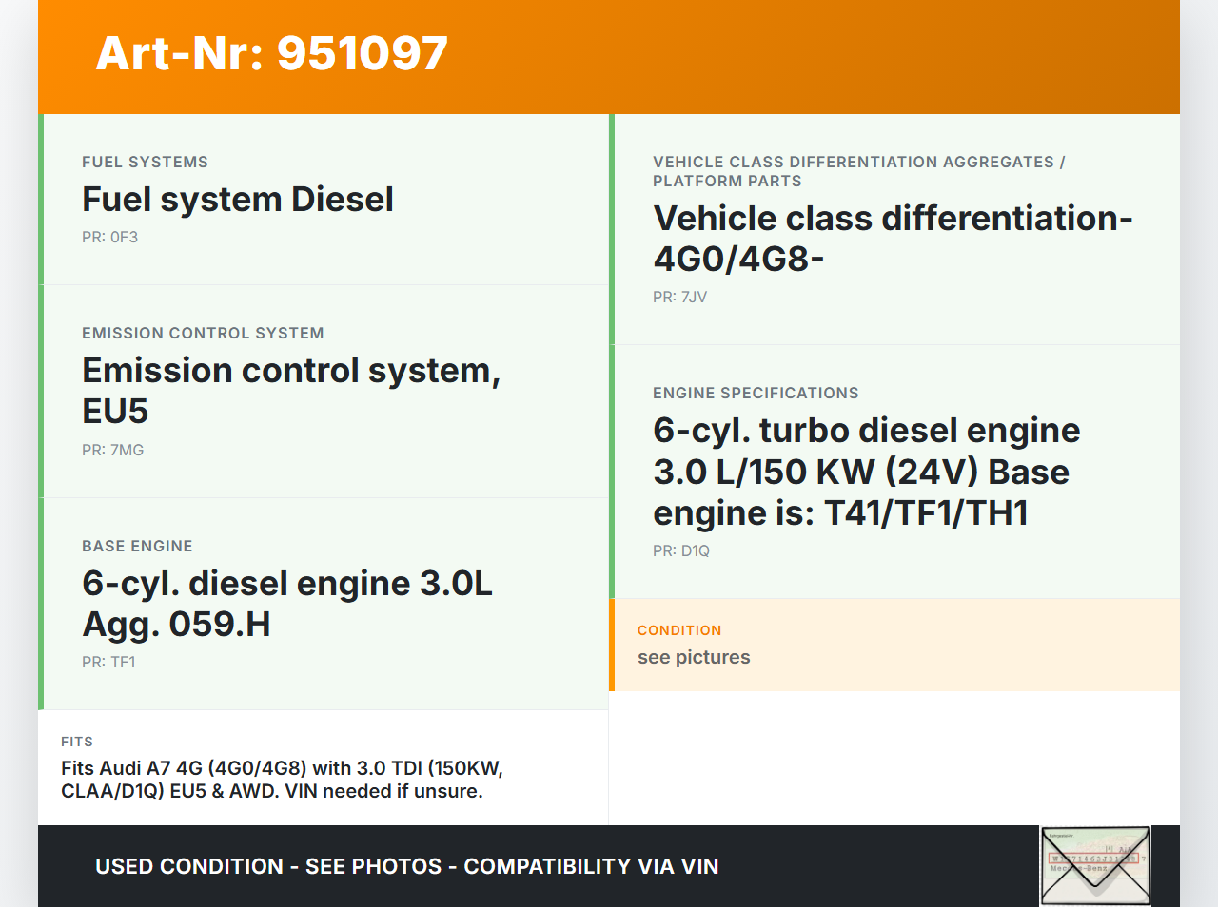
Task: Select the FUEL SYSTEMS category label
Action: (145, 163)
